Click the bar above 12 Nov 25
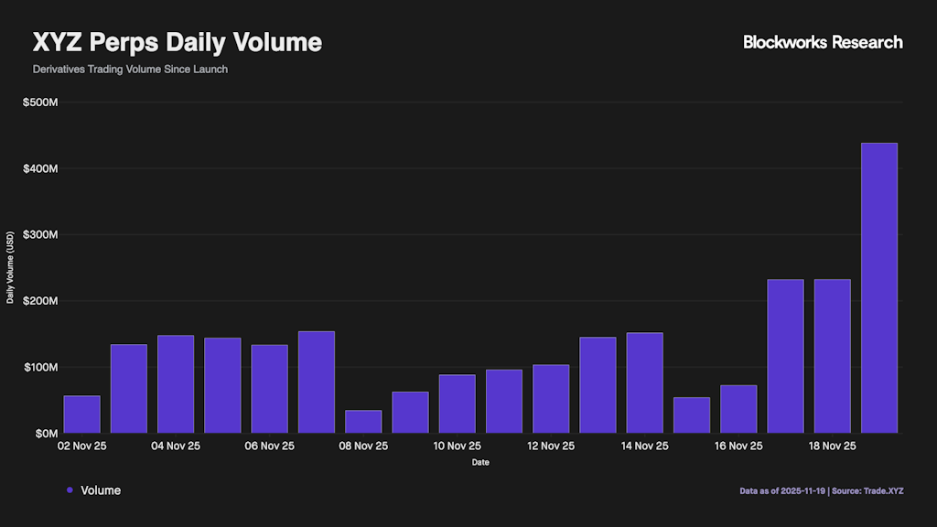The image size is (937, 527). [x=551, y=398]
